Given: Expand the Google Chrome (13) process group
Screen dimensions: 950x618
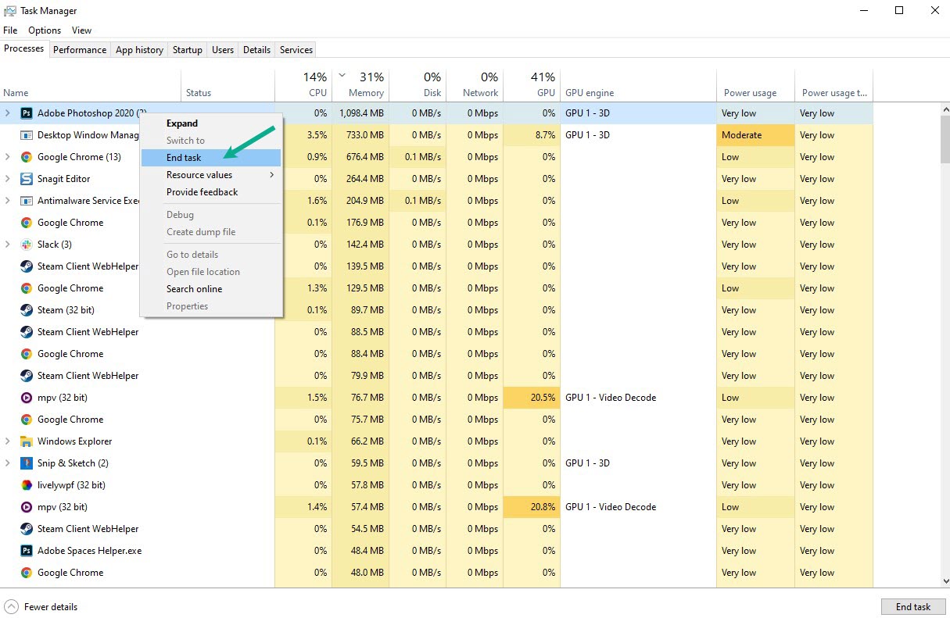Looking at the screenshot, I should 8,157.
